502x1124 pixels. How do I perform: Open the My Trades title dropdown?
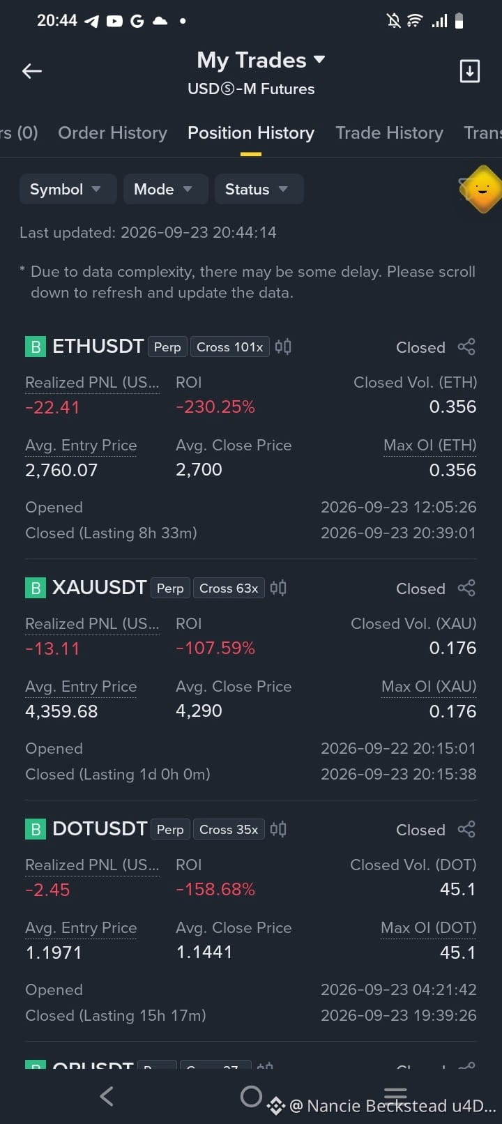click(261, 60)
